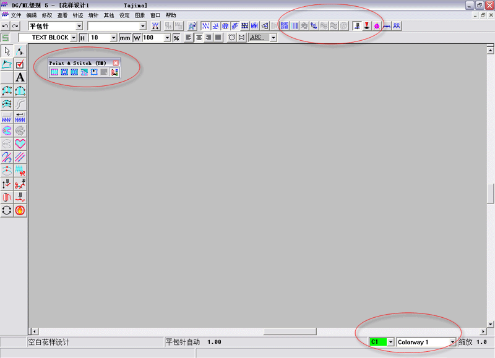Select the lettering A text tool
The height and width of the screenshot is (358, 495).
tap(20, 77)
